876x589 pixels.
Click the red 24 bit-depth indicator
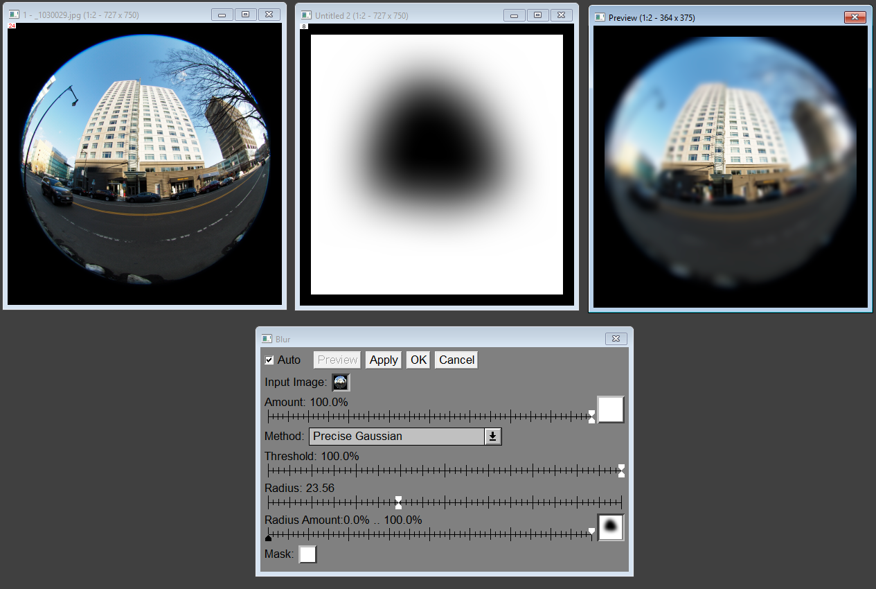click(12, 26)
